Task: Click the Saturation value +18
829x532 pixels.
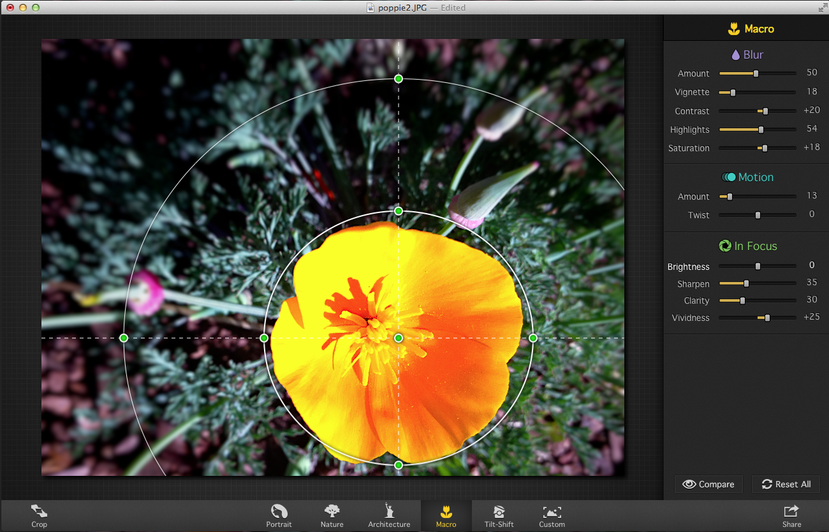Action: click(x=812, y=147)
